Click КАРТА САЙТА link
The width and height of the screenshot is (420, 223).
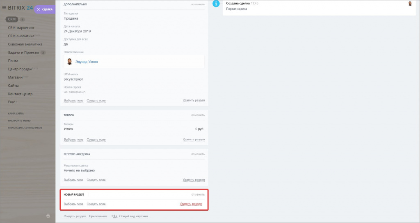(x=16, y=113)
